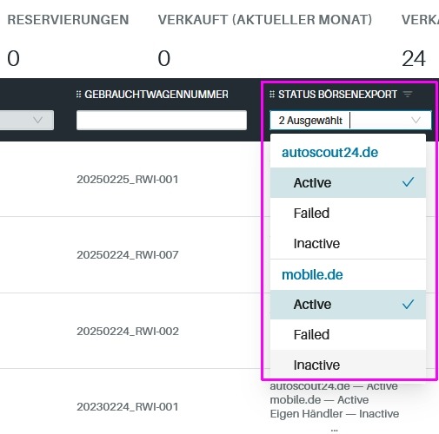Select Failed under mobile.de
This screenshot has height=434, width=439.
click(x=348, y=335)
